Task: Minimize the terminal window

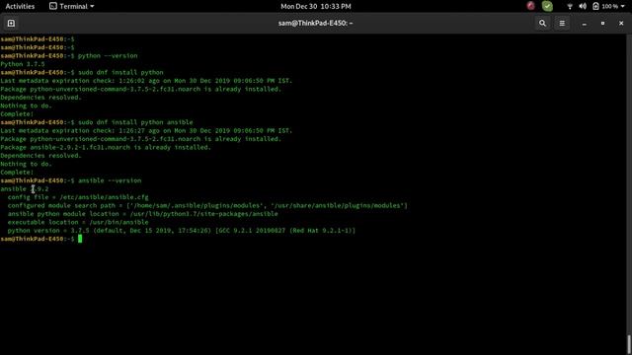Action: point(584,24)
